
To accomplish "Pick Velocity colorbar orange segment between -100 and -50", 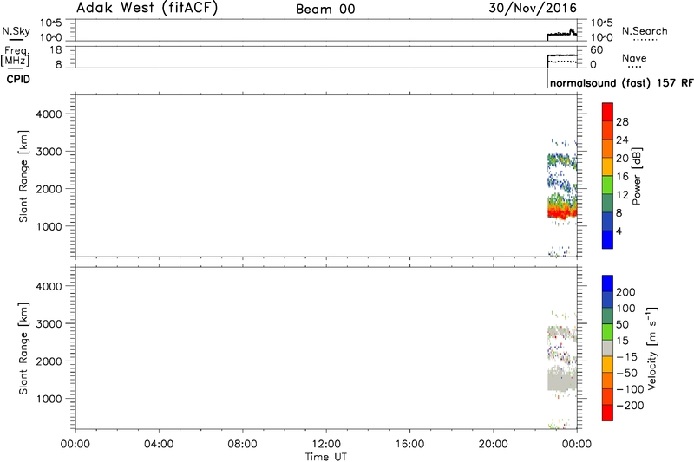I will (x=607, y=381).
